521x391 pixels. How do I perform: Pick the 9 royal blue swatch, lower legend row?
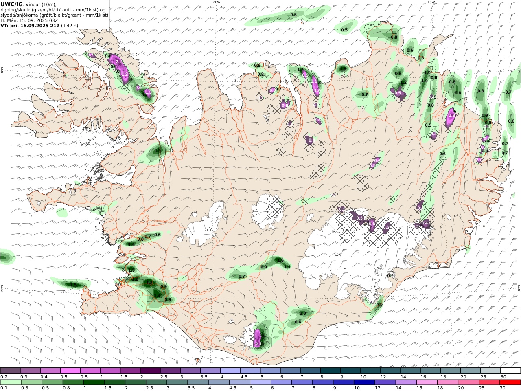[x=344, y=382]
